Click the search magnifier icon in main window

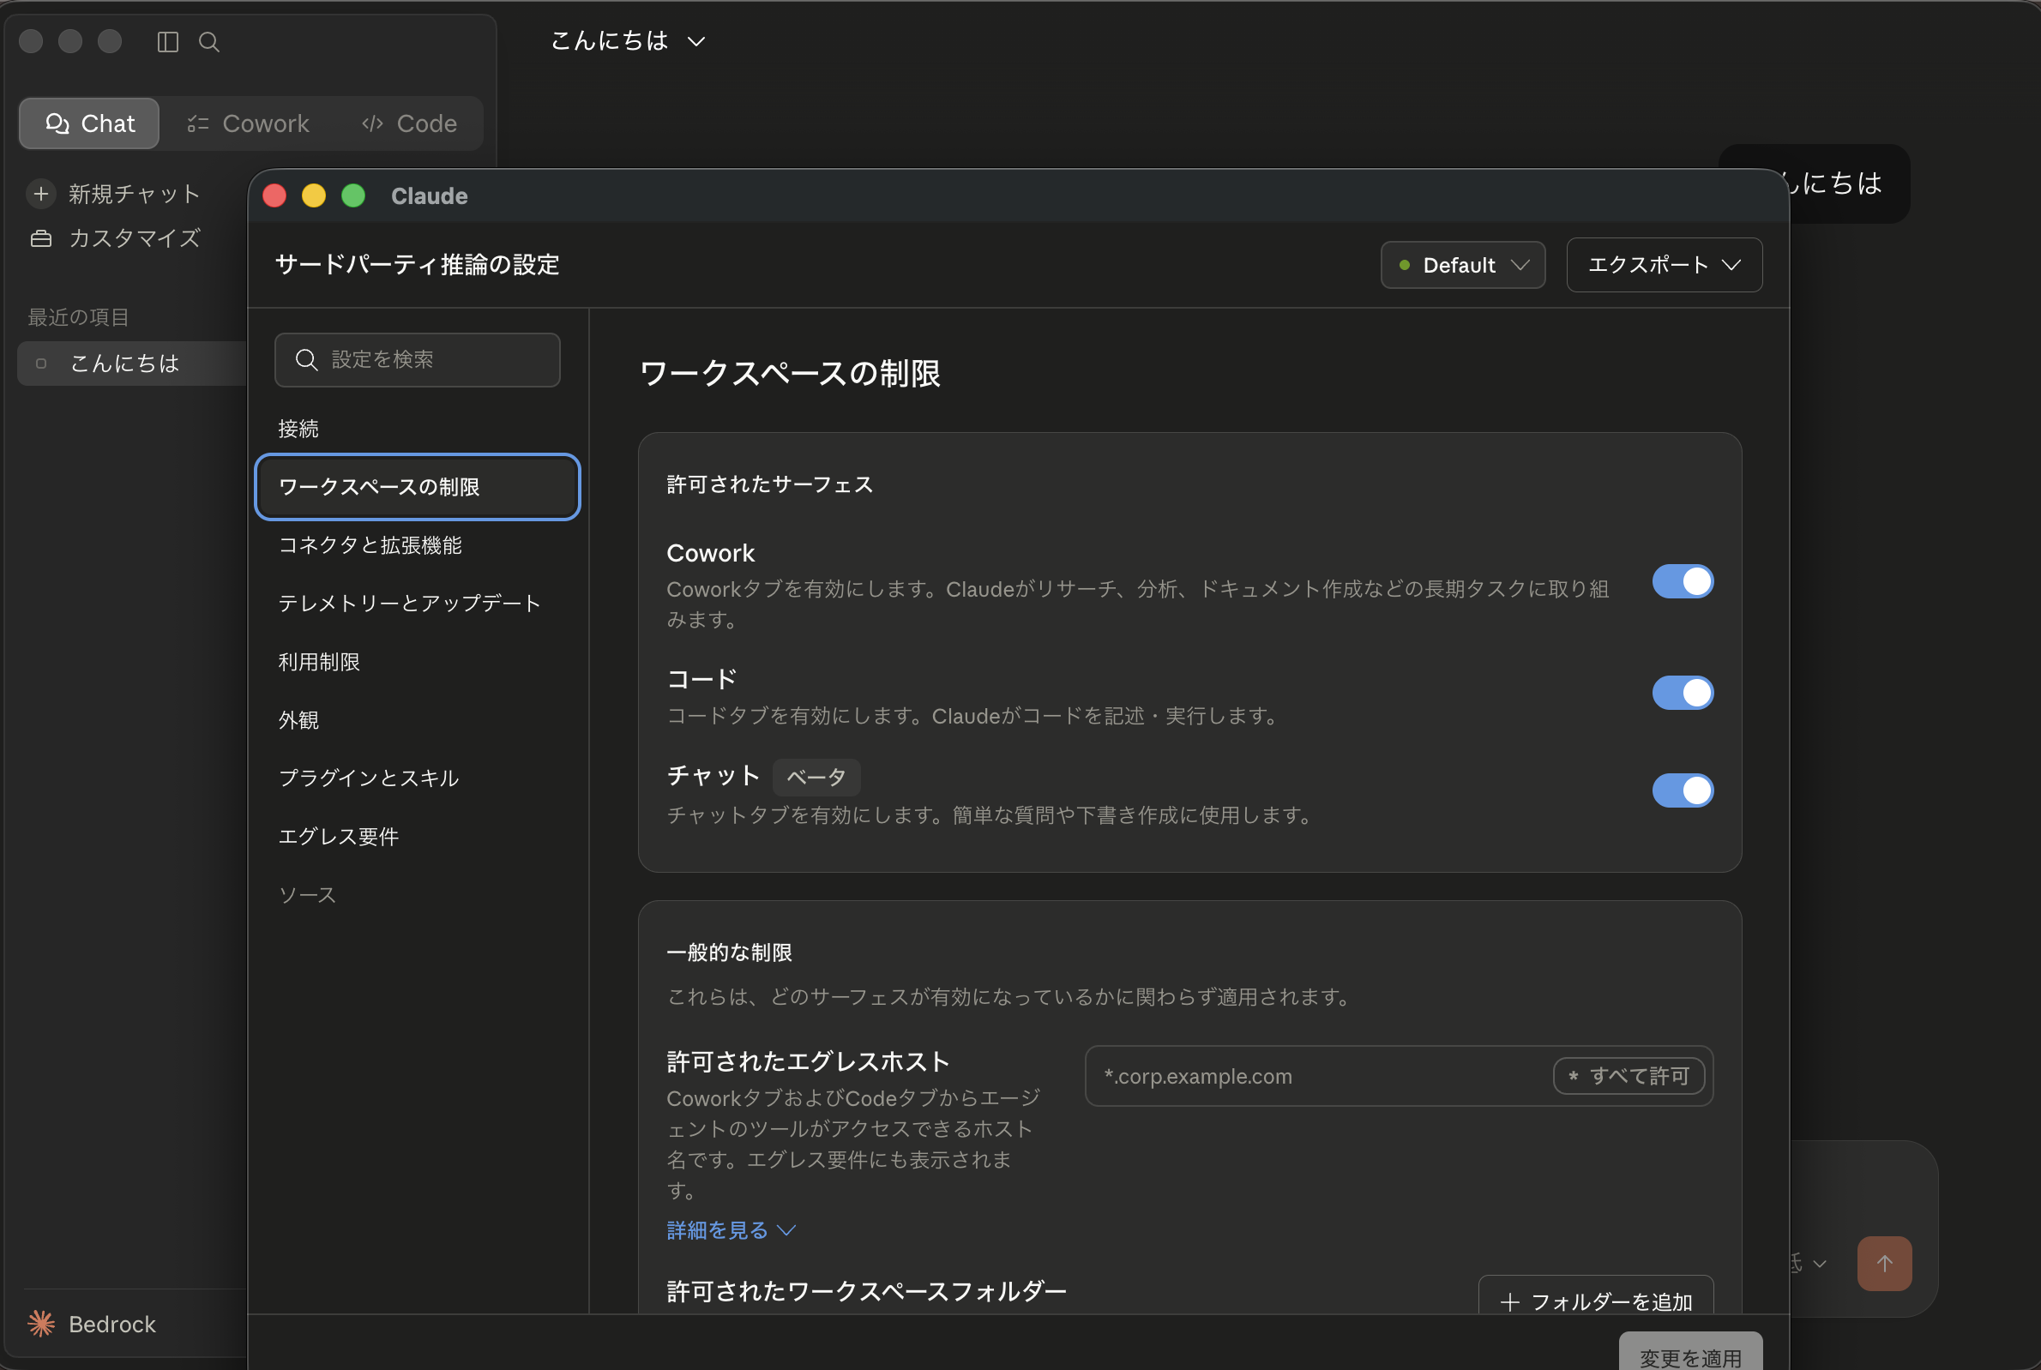coord(209,42)
